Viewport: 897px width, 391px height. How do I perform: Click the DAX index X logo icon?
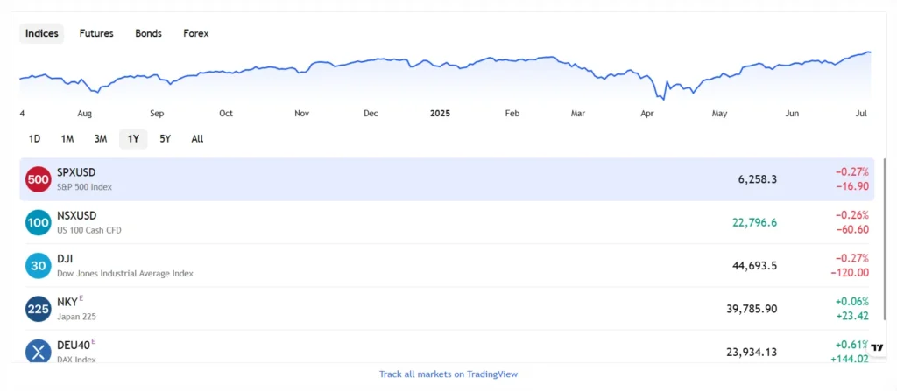point(39,351)
